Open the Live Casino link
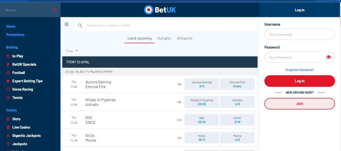Screen dimensions: 341x151 [21, 127]
